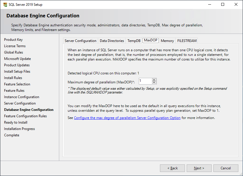Click the MaxDOP value input field
243x176 pixels.
pyautogui.click(x=145, y=81)
